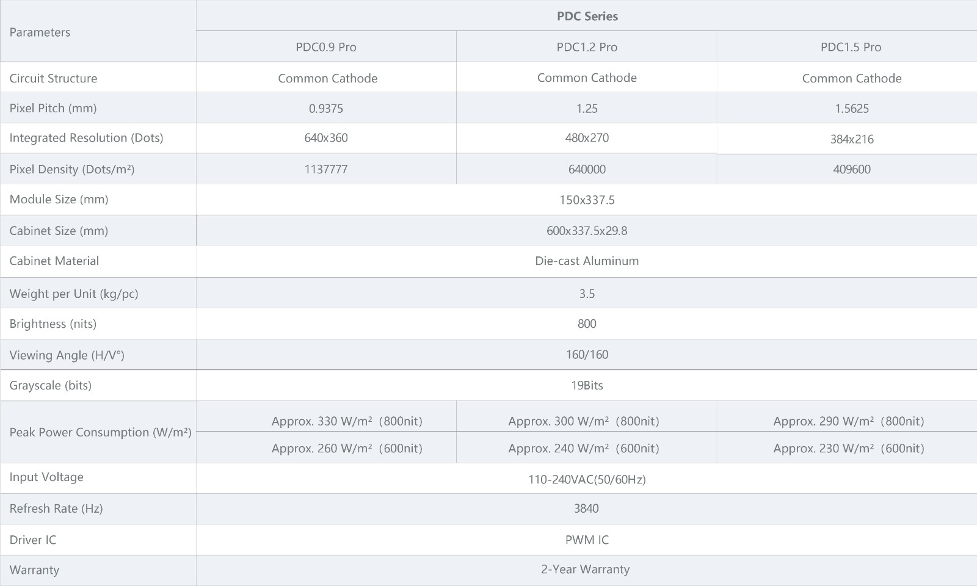The image size is (977, 586).
Task: Click the 110-240VAC(50/60Hz) input voltage value
Action: click(587, 479)
